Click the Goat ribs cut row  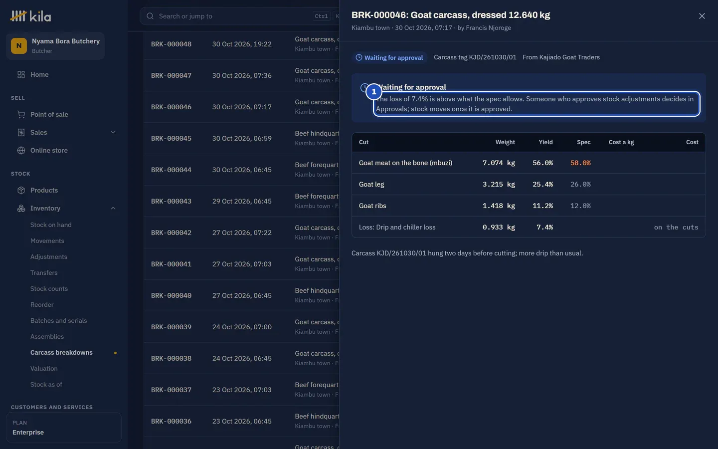pyautogui.click(x=529, y=206)
